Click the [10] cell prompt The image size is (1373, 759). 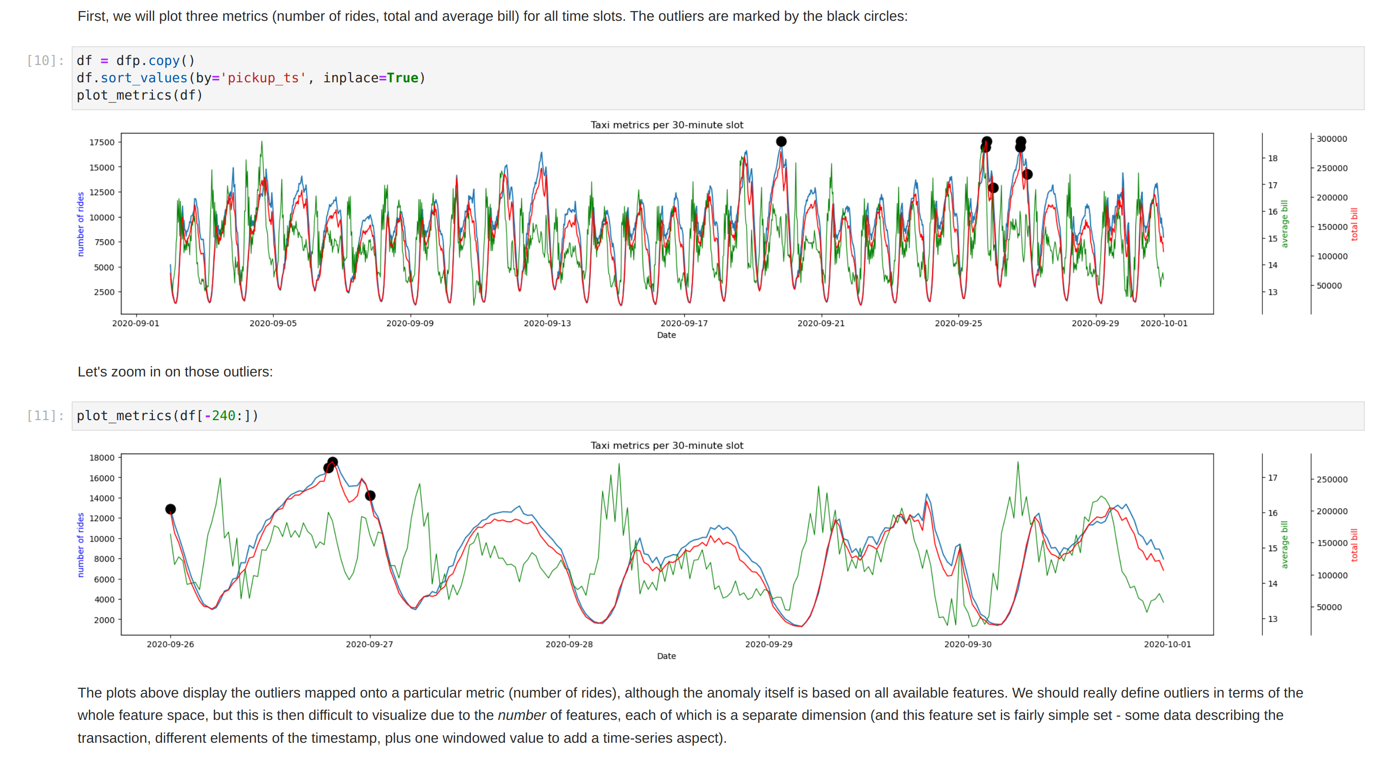click(x=45, y=61)
